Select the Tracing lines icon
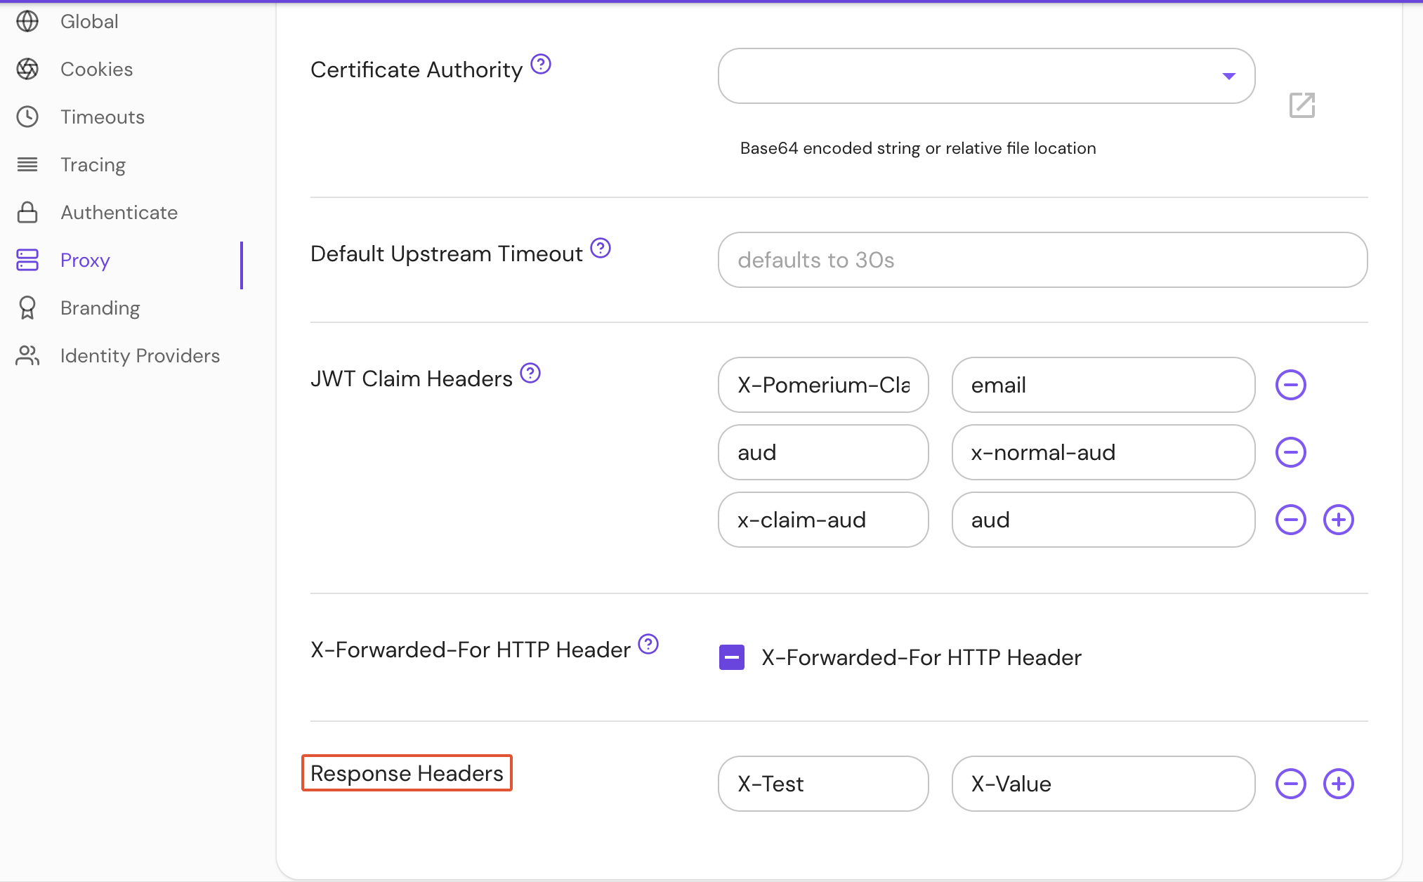1423x882 pixels. click(x=28, y=164)
